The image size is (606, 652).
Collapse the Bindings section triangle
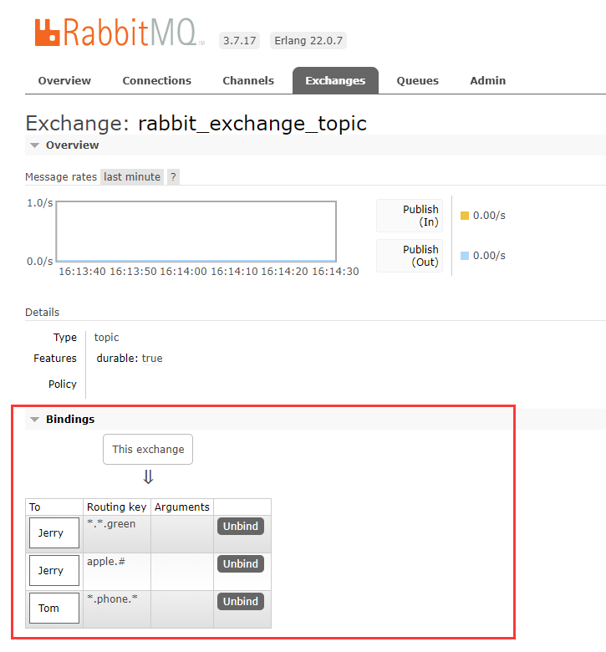35,419
